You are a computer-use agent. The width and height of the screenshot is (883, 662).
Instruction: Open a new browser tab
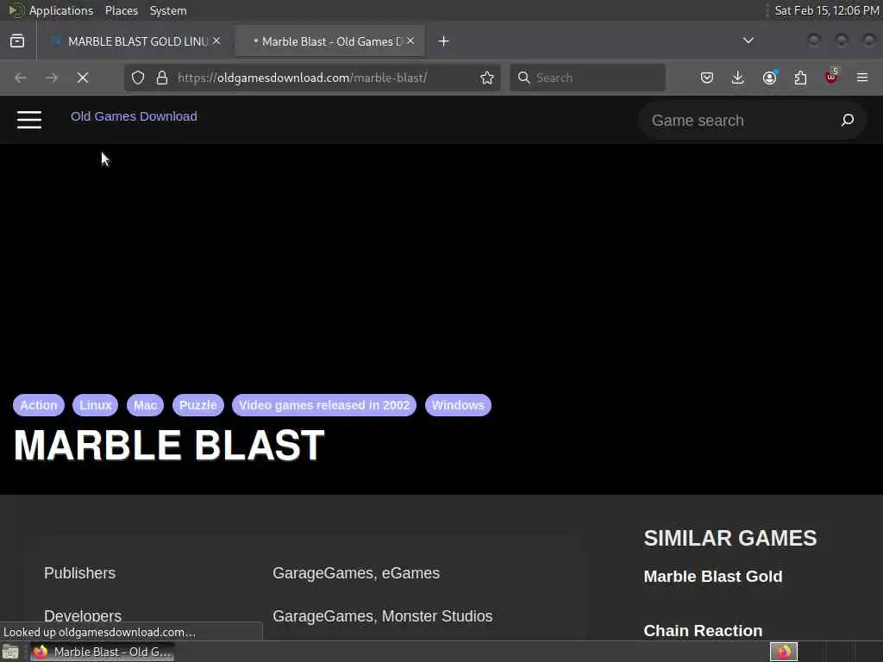point(444,41)
